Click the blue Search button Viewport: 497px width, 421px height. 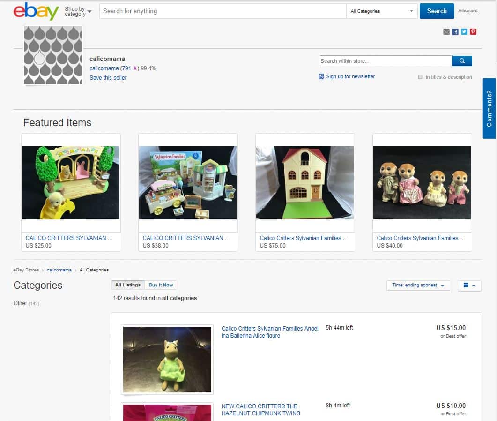pos(437,11)
